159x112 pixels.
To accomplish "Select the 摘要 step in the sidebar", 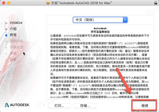I will [13, 59].
